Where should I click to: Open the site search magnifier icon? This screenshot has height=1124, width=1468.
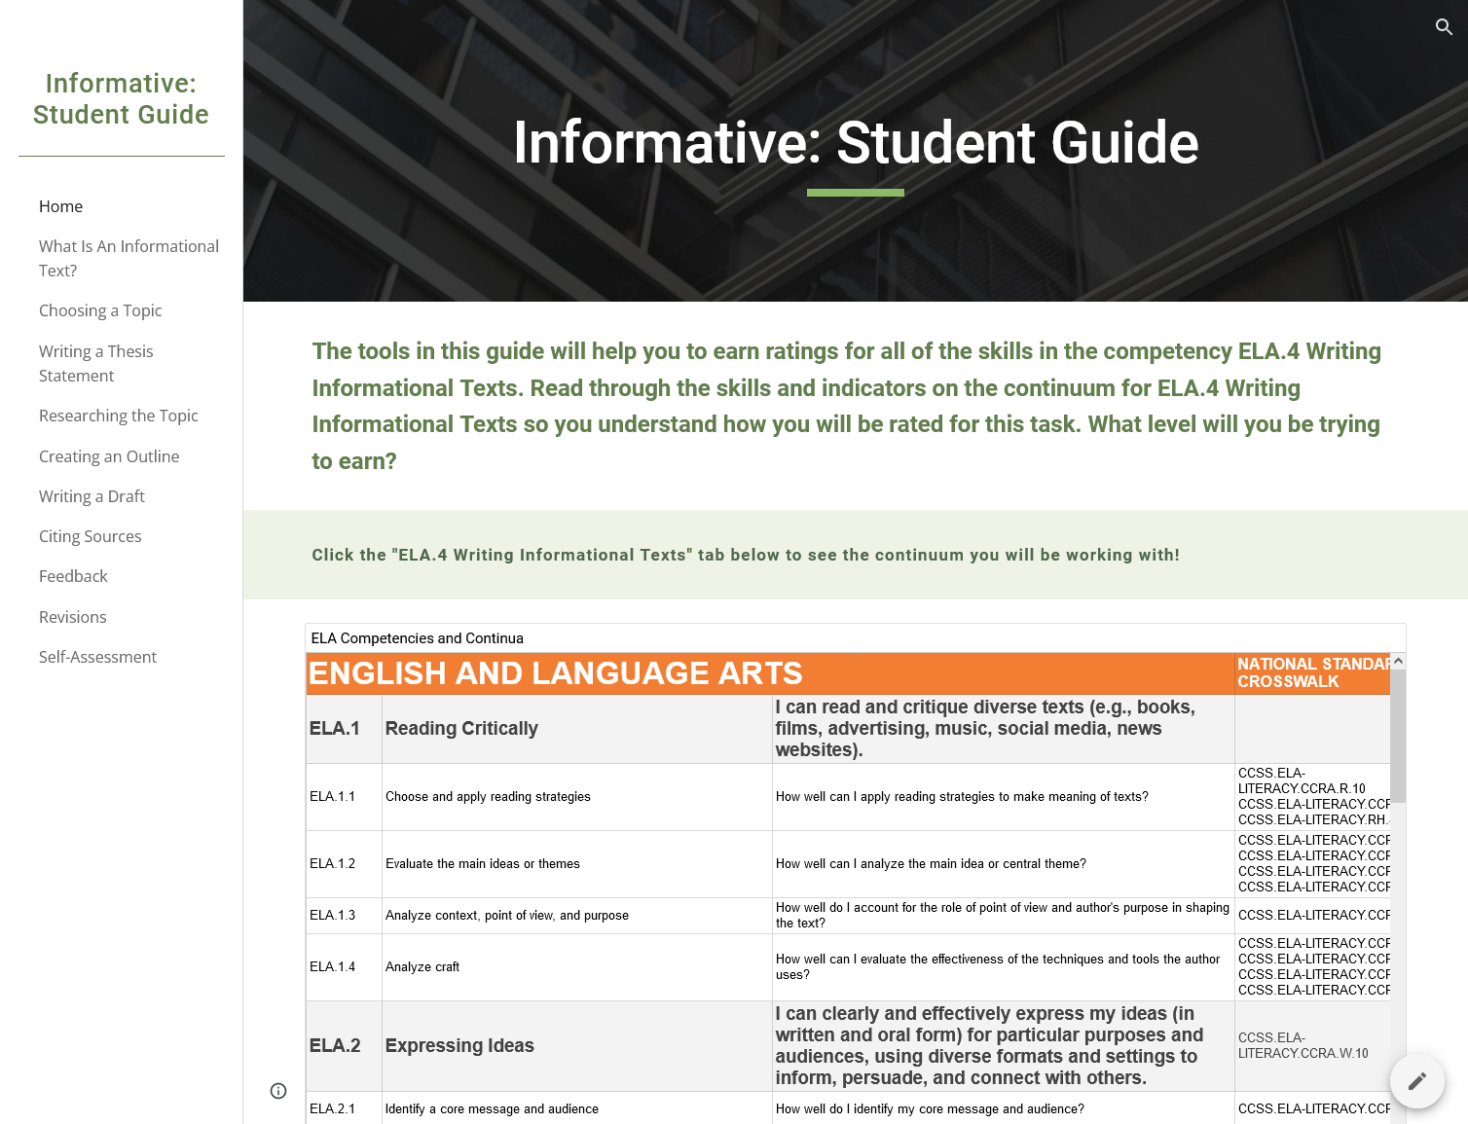[x=1444, y=27]
